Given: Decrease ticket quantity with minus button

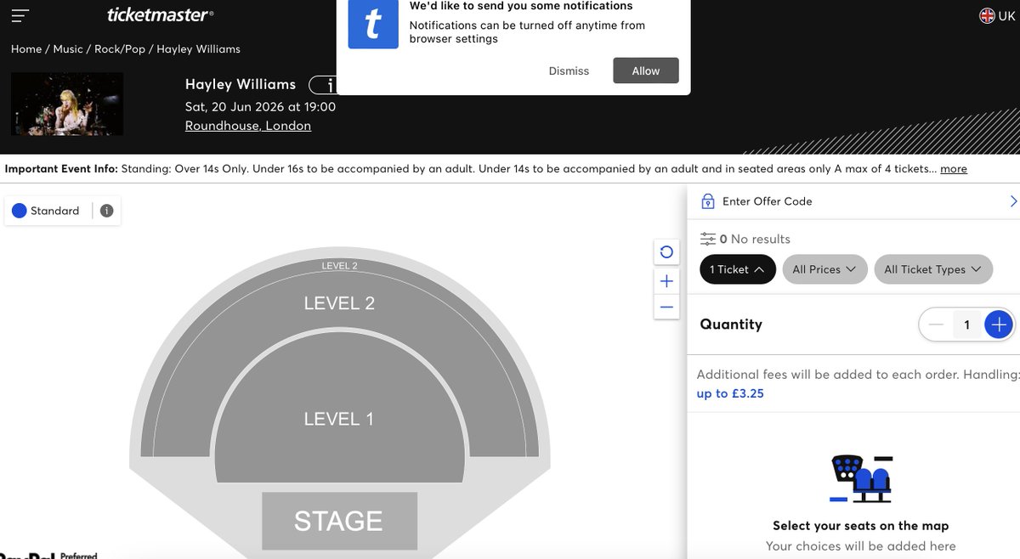Looking at the screenshot, I should (936, 325).
